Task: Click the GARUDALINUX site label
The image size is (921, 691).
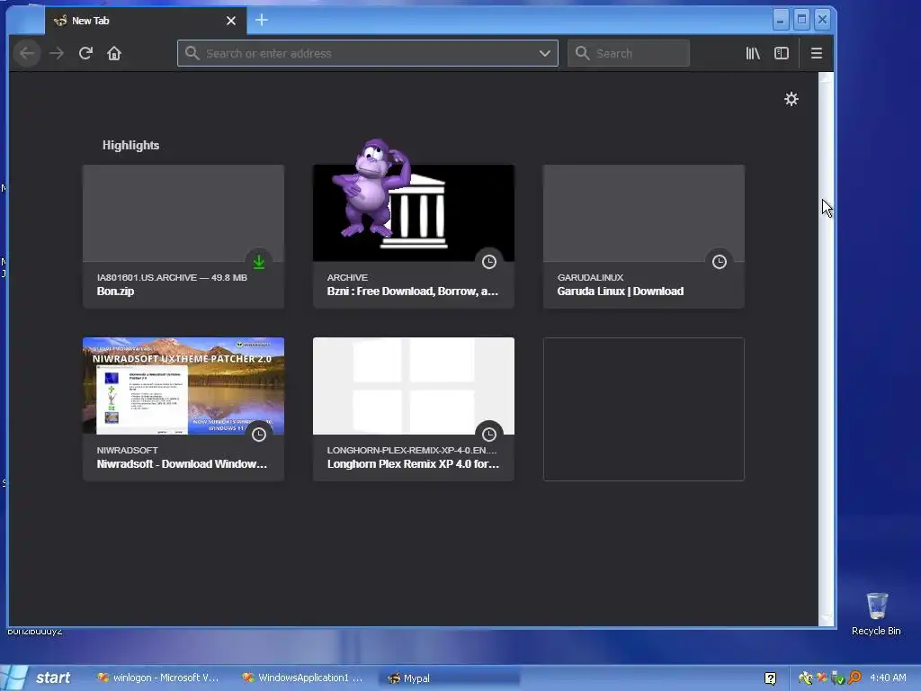Action: point(590,277)
